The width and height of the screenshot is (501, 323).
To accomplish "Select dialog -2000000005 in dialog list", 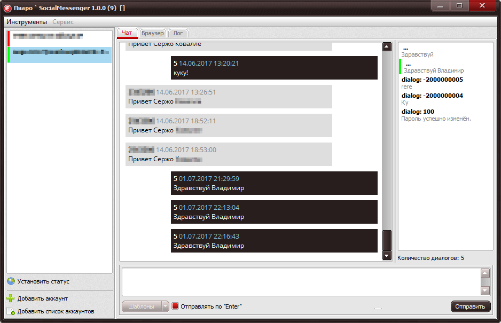I will click(x=432, y=83).
